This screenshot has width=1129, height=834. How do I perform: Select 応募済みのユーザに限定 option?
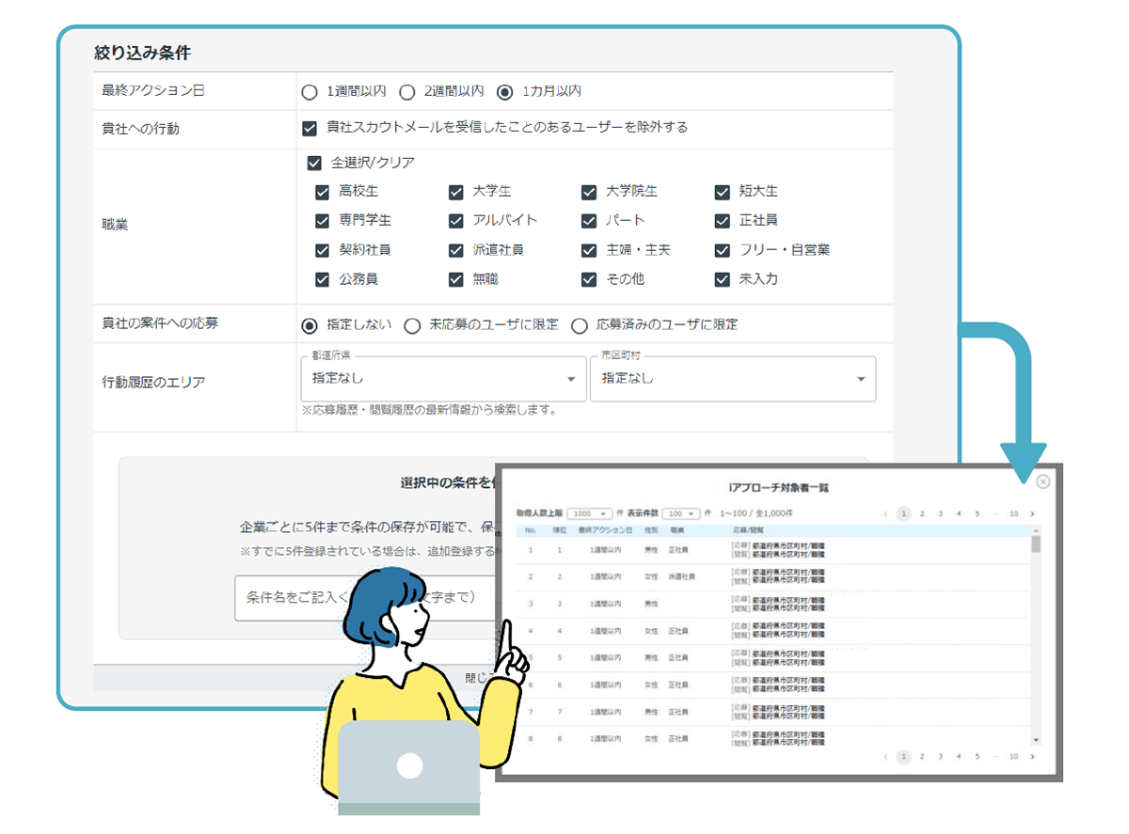(x=580, y=325)
